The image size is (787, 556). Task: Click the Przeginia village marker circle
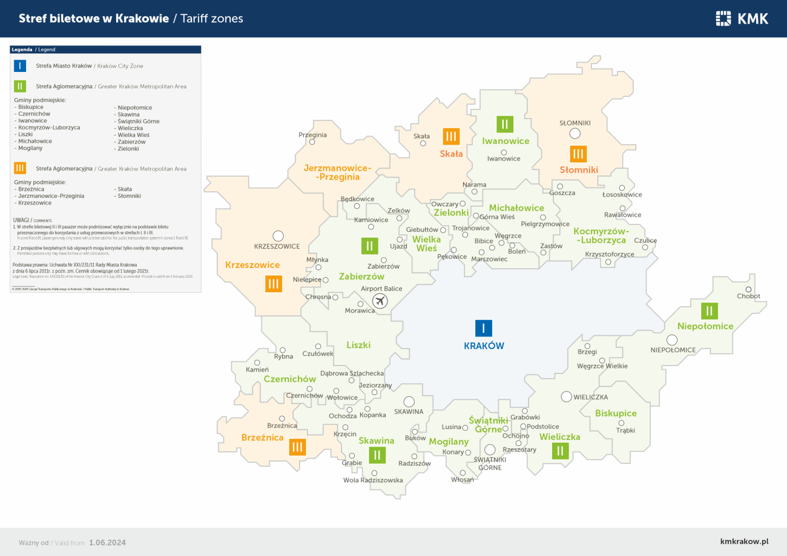[x=312, y=142]
